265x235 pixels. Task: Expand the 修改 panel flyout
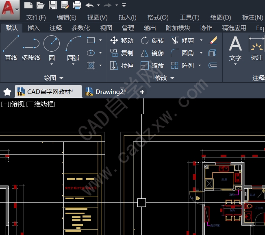coord(165,78)
